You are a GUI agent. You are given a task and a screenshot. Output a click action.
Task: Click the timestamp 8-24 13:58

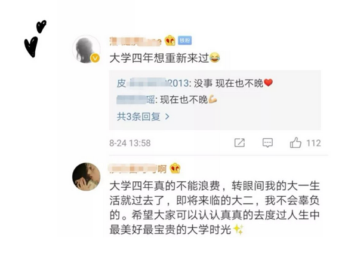coord(130,143)
